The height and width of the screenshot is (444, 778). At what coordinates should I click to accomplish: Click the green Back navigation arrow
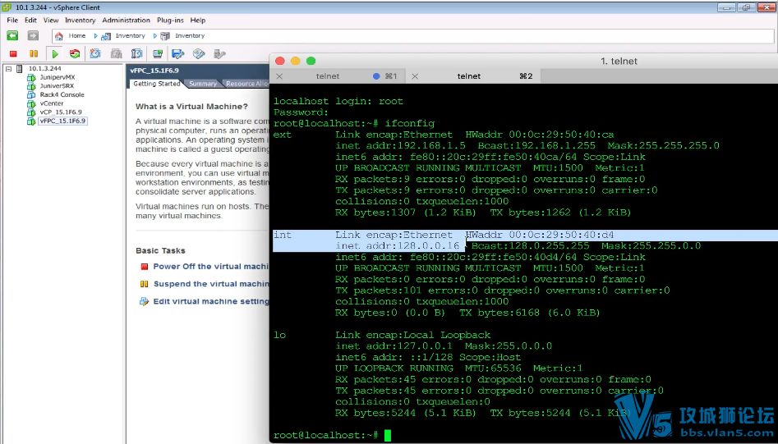point(12,35)
